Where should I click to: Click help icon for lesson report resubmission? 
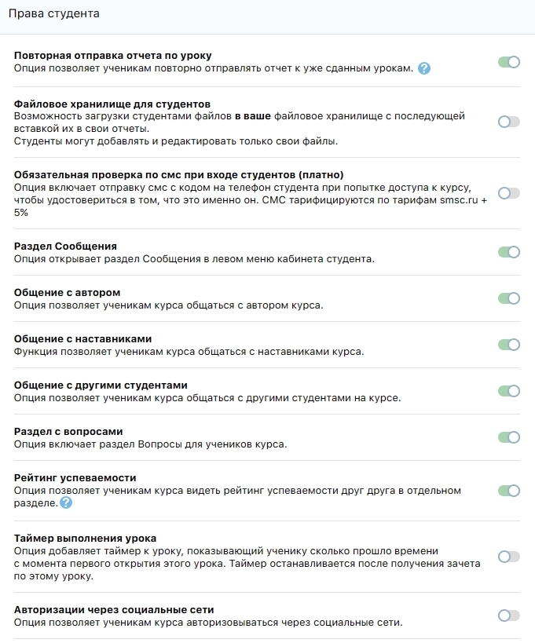tap(424, 68)
